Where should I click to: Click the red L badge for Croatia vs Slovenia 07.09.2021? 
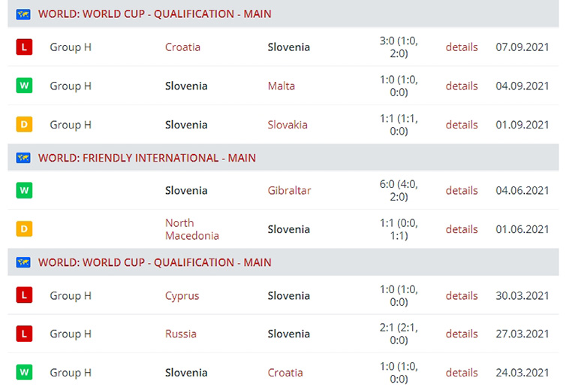pos(24,47)
